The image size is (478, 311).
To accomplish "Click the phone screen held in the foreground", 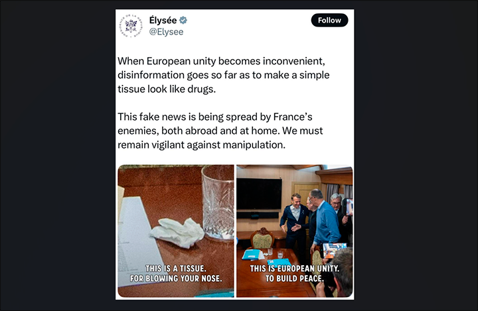I will [x=335, y=250].
